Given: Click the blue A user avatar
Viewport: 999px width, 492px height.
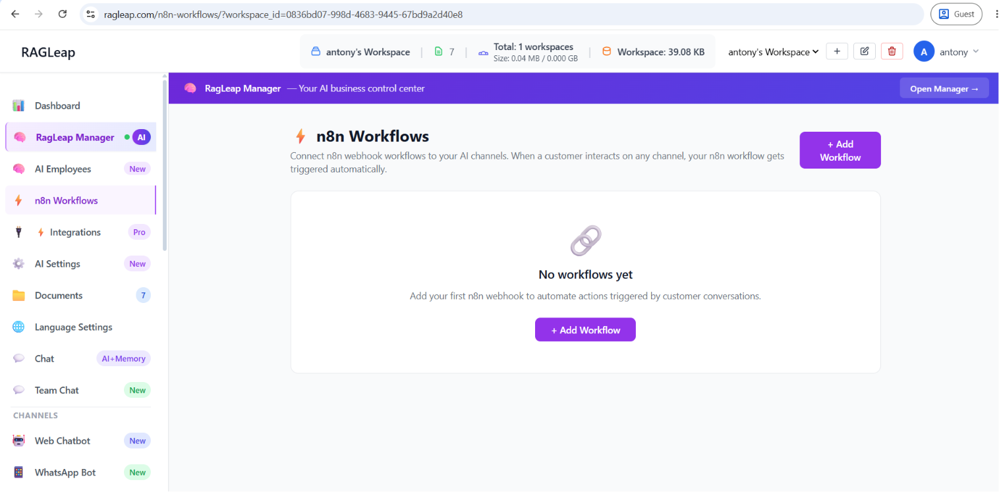Looking at the screenshot, I should click(x=924, y=51).
